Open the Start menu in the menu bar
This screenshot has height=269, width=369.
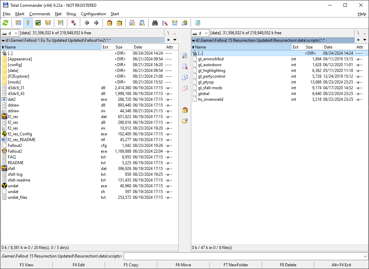coord(115,14)
